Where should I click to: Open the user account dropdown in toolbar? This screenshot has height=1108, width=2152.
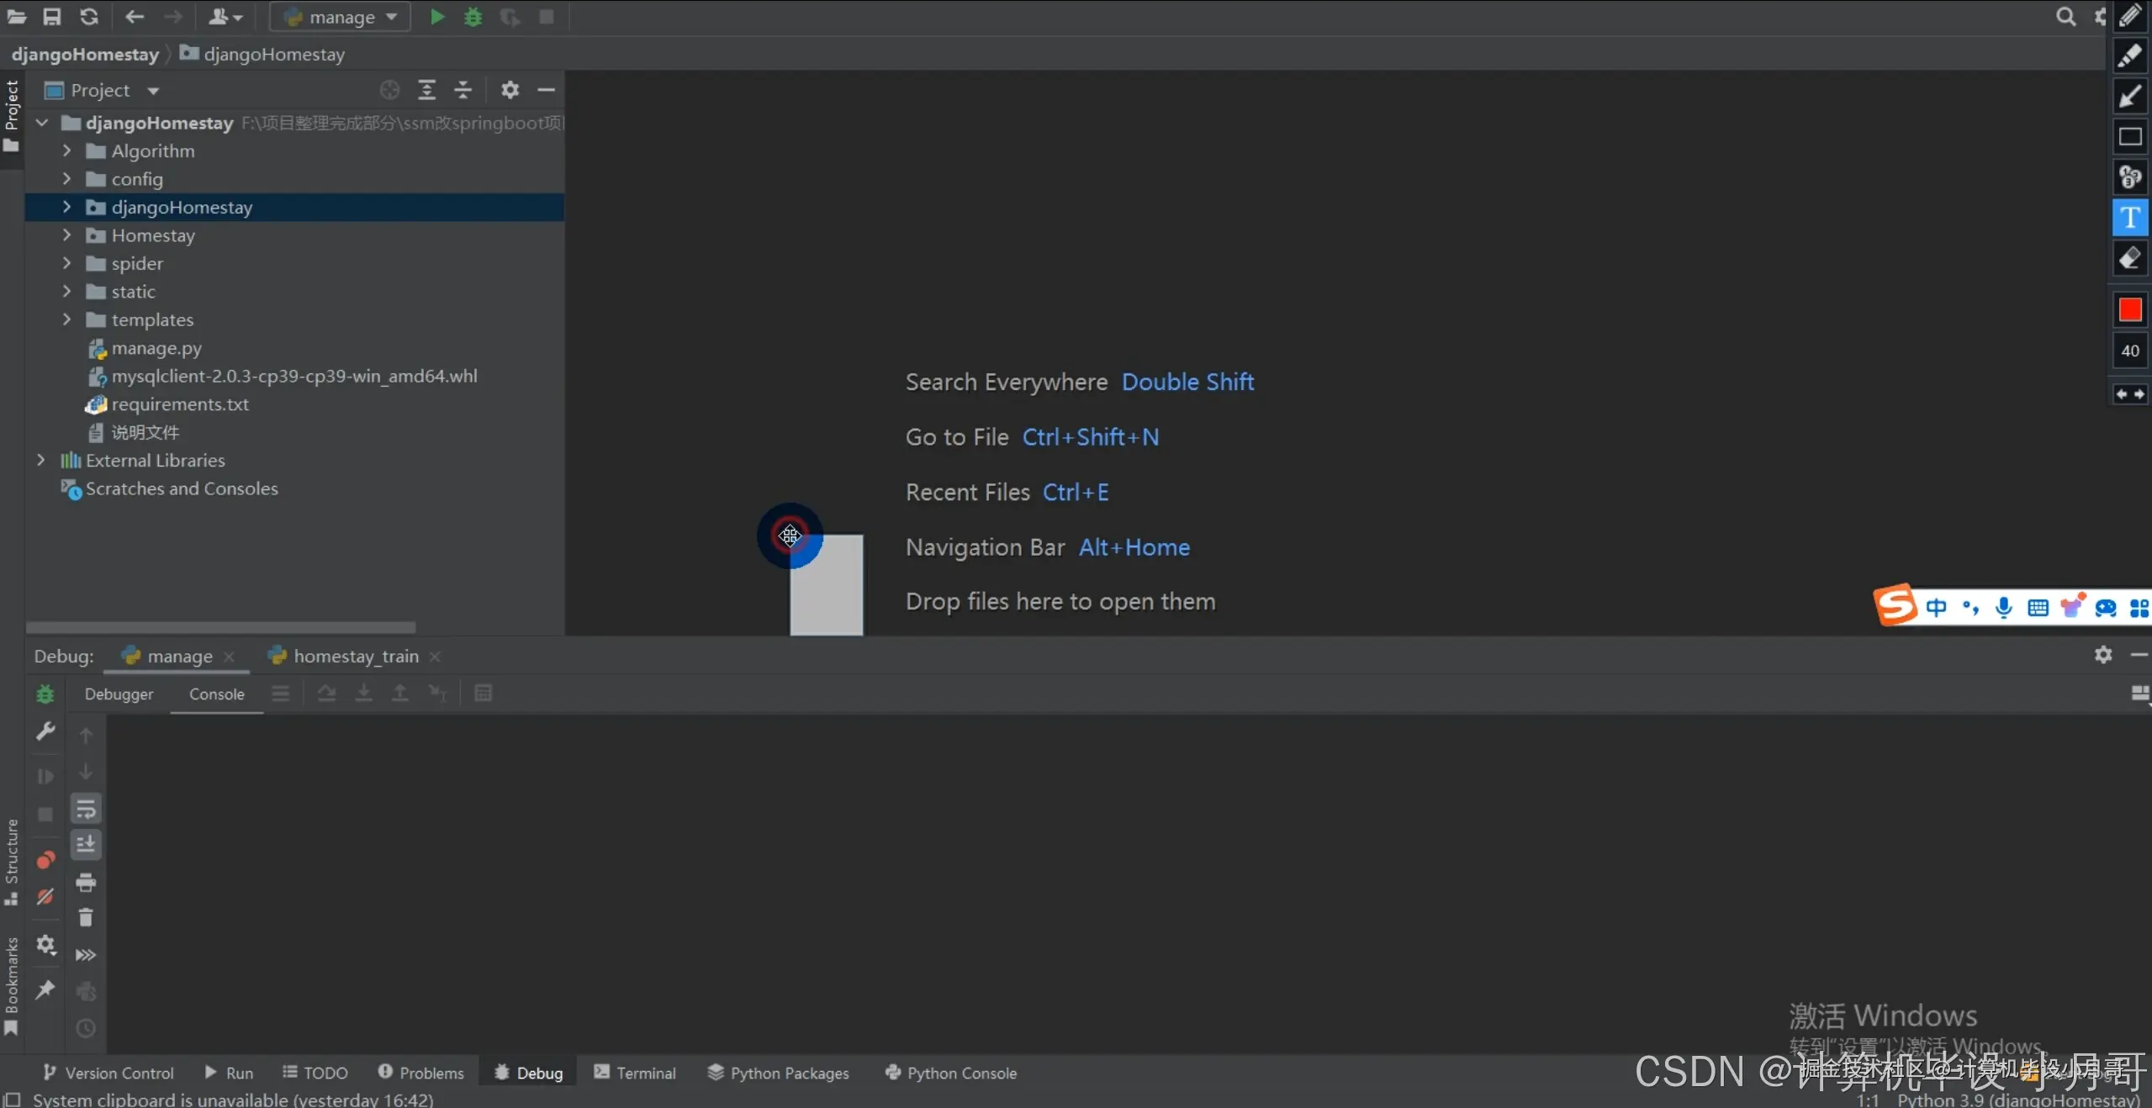coord(225,17)
